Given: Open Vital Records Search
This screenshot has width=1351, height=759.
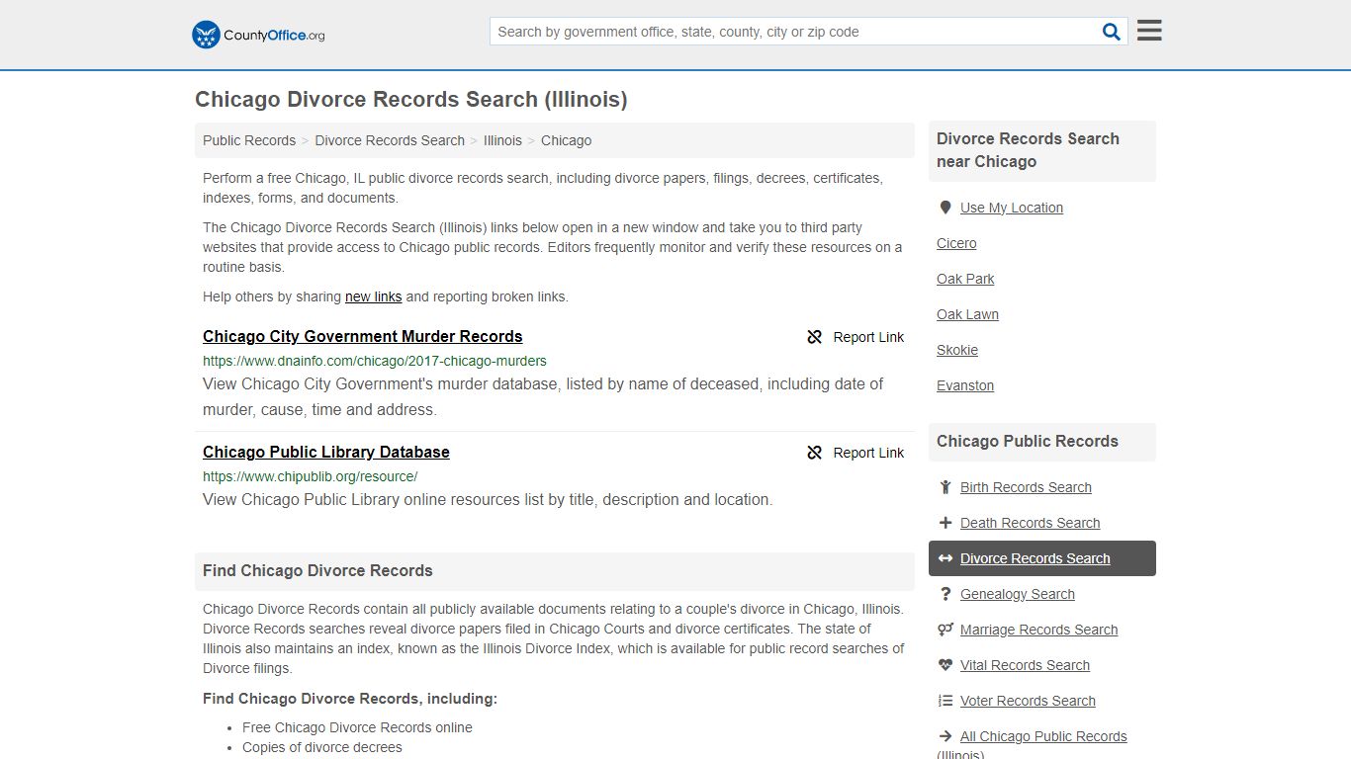Looking at the screenshot, I should [x=1025, y=665].
